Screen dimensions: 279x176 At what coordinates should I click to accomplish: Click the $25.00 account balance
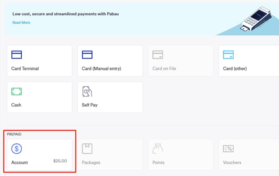[x=60, y=161]
